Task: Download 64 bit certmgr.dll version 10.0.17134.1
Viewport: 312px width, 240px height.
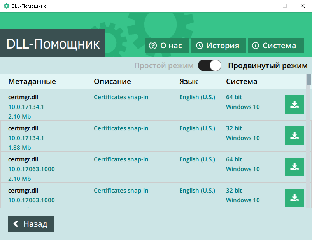Action: pyautogui.click(x=294, y=105)
